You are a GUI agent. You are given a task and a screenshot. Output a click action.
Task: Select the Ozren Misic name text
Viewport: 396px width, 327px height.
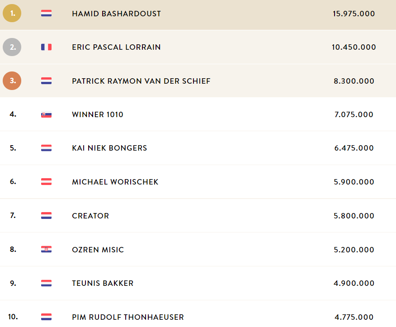click(98, 250)
